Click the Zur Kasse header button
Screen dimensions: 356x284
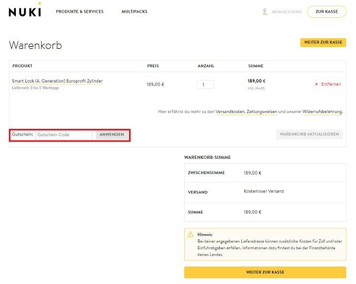point(327,12)
